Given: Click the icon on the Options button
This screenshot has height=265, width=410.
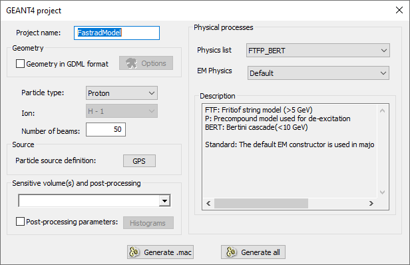Looking at the screenshot, I should (132, 63).
